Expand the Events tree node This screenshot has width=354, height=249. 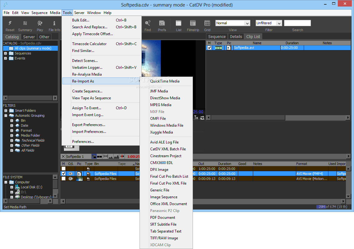pyautogui.click(x=5, y=58)
